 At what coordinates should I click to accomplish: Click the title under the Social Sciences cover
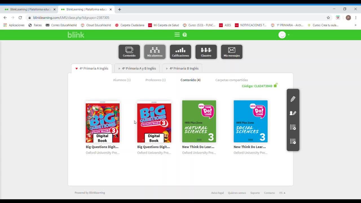tap(250, 147)
